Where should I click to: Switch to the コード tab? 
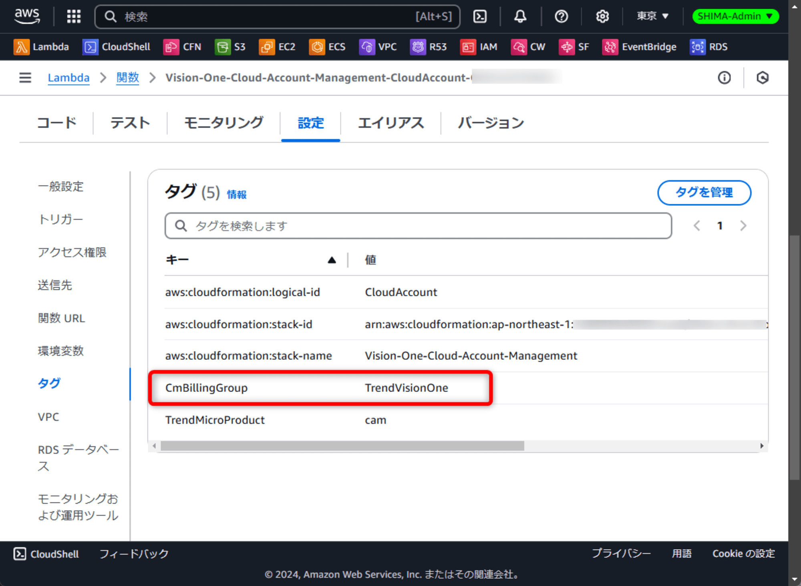coord(56,123)
